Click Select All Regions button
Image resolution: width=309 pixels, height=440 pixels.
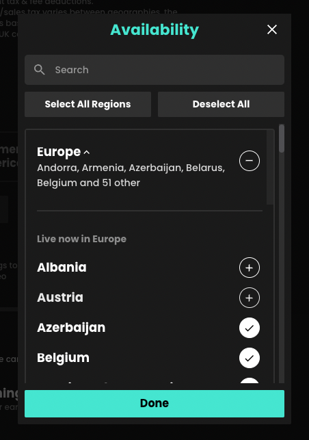88,104
